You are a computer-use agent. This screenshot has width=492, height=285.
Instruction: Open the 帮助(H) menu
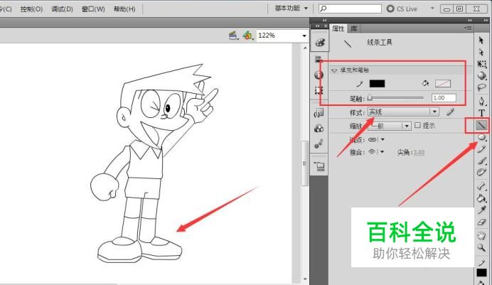tap(124, 9)
